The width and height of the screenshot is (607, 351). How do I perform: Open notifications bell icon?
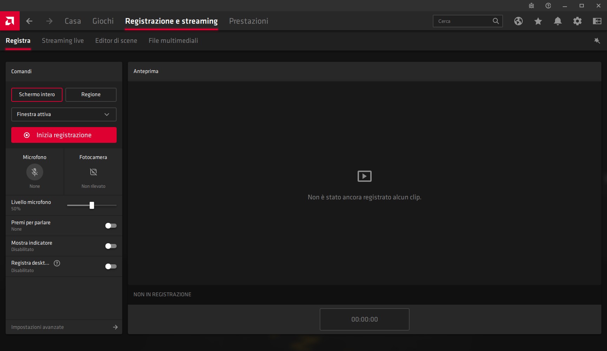557,21
